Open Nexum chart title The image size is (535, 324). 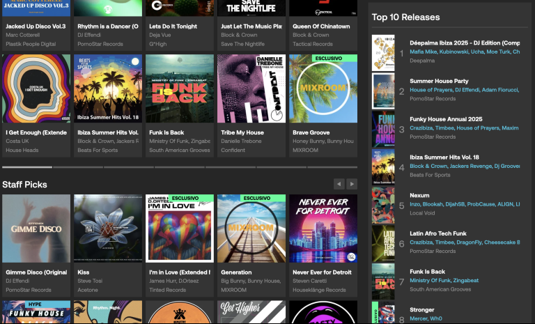point(419,196)
